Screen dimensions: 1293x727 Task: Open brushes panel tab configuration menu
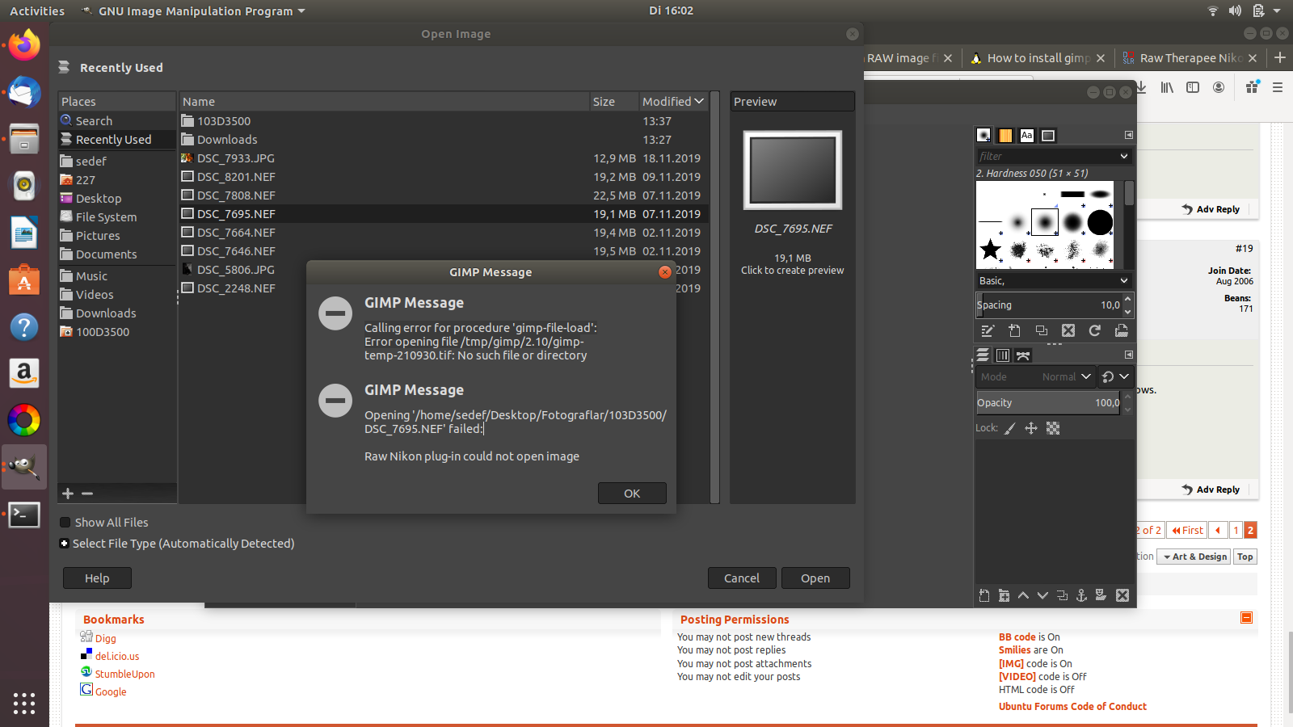(1129, 135)
